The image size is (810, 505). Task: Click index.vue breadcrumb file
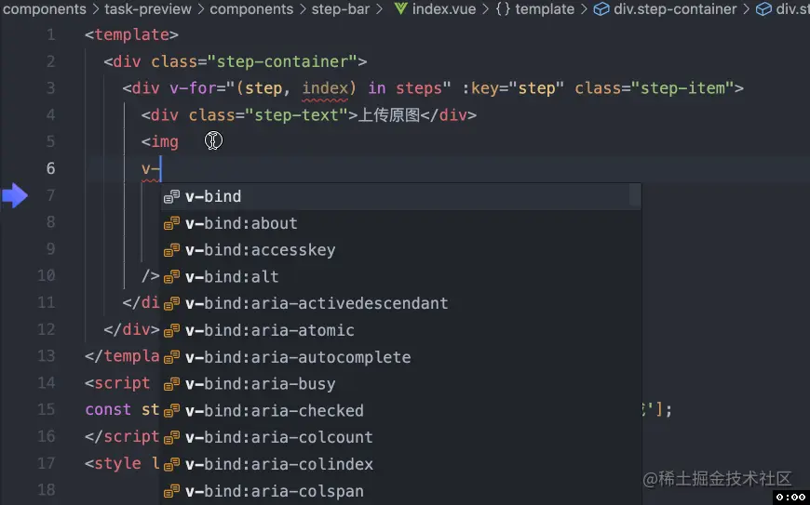[x=444, y=8]
